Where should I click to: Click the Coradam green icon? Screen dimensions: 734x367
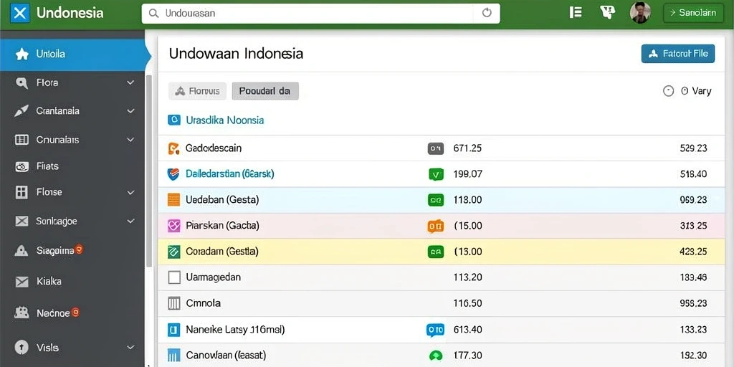[173, 252]
